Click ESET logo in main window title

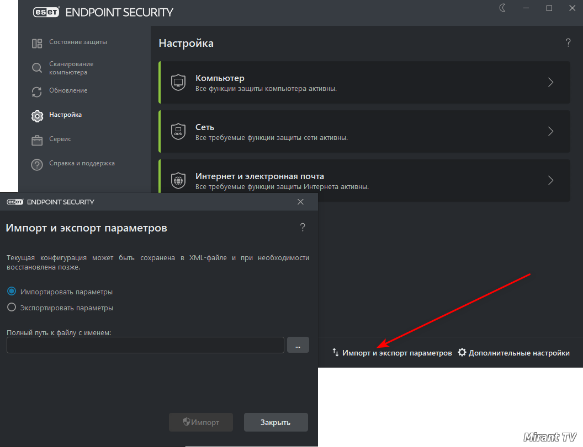click(46, 12)
